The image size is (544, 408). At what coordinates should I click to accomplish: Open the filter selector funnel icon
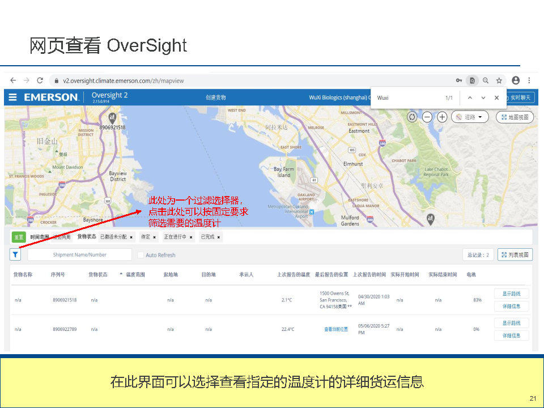tap(15, 254)
